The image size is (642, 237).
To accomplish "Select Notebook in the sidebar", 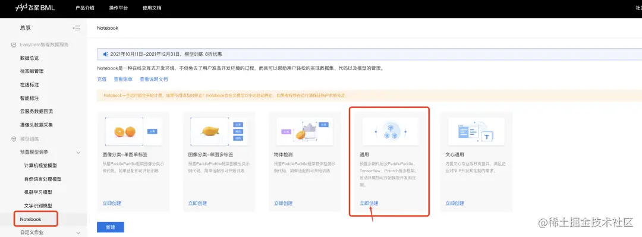I will 31,219.
